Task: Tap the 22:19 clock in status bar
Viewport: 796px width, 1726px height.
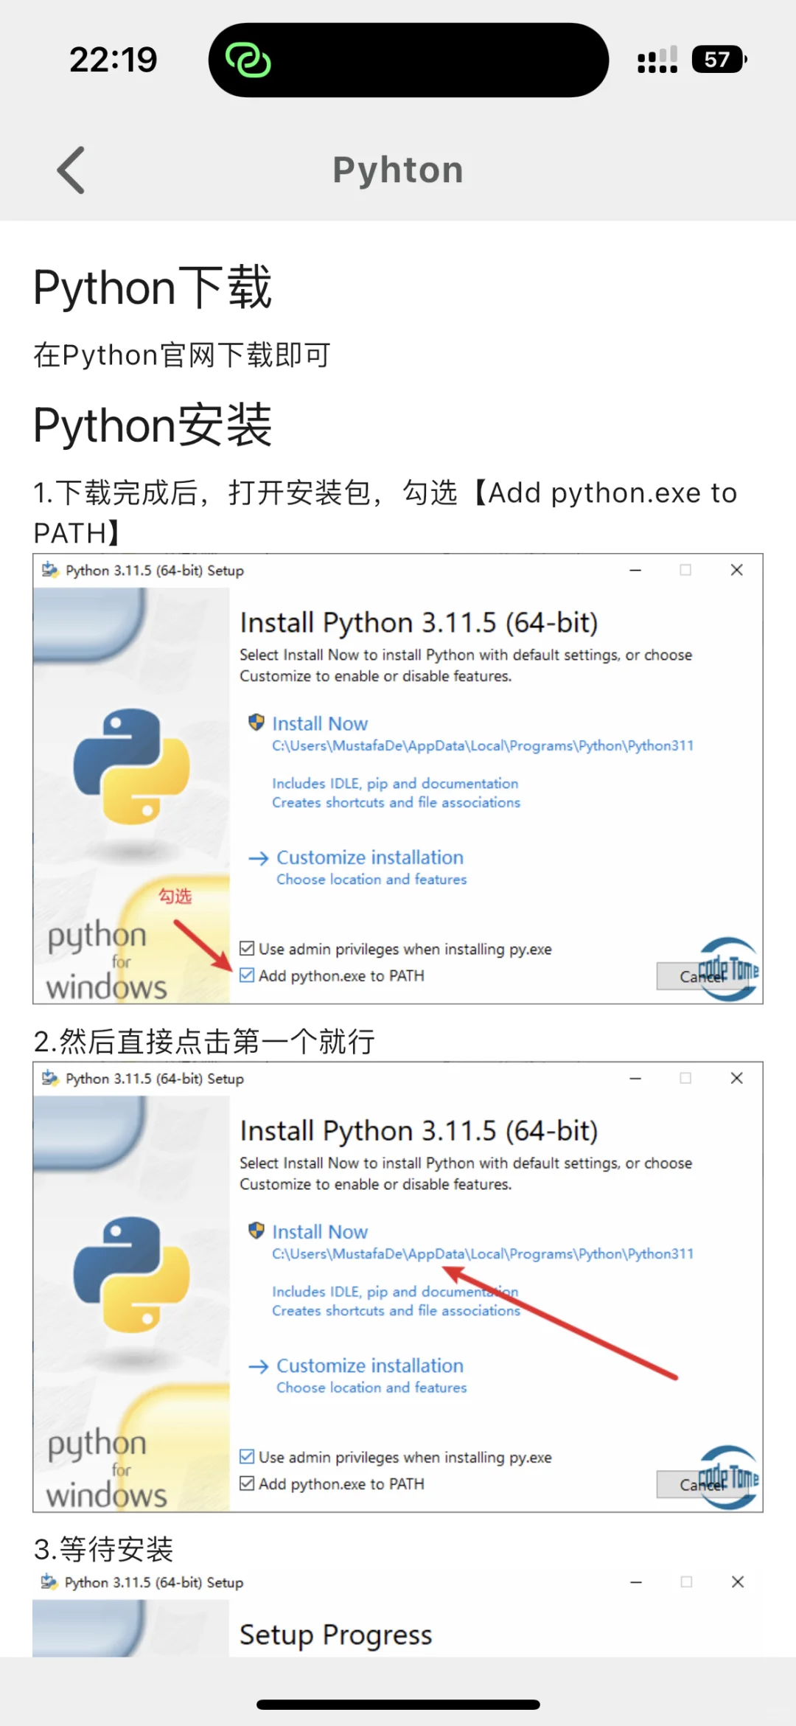Action: pyautogui.click(x=114, y=60)
